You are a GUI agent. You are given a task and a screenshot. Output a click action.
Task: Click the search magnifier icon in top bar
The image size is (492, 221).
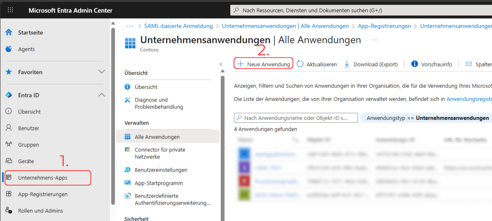click(236, 10)
